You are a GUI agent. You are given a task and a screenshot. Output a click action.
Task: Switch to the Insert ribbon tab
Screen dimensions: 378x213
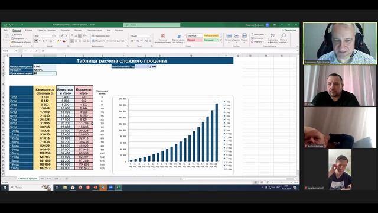click(x=29, y=30)
